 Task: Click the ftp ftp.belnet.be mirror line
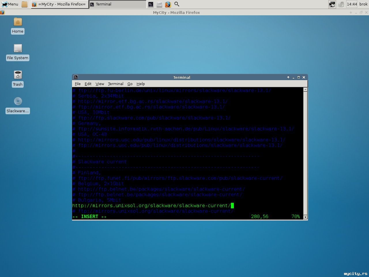[x=157, y=194]
